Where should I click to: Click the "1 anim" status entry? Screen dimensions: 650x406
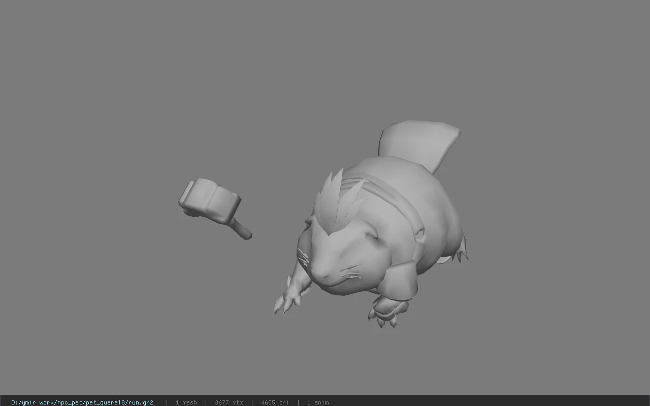click(x=318, y=402)
